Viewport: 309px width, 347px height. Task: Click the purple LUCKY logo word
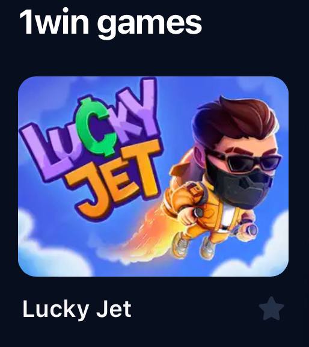88,131
